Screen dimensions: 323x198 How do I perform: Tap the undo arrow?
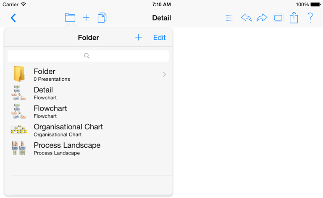click(246, 18)
